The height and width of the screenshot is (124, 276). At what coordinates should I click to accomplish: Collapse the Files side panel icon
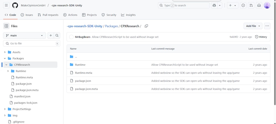pyautogui.click(x=6, y=26)
